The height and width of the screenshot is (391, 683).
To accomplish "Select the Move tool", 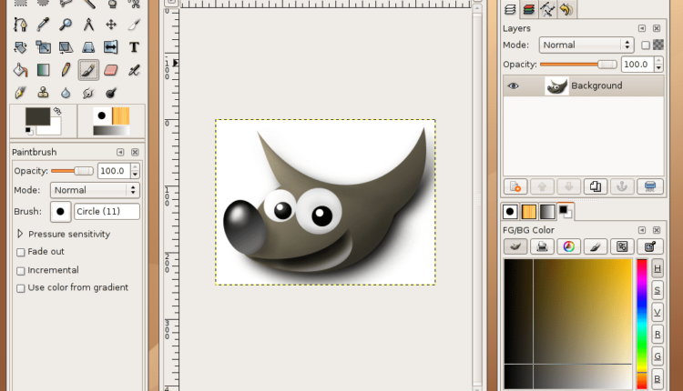I will tap(111, 25).
